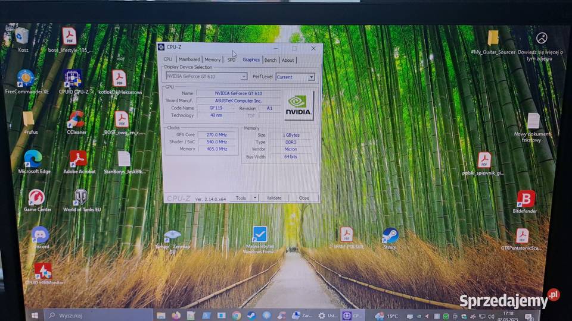572x321 pixels.
Task: Click the Memory clock value 405.0 MHz
Action: (217, 149)
